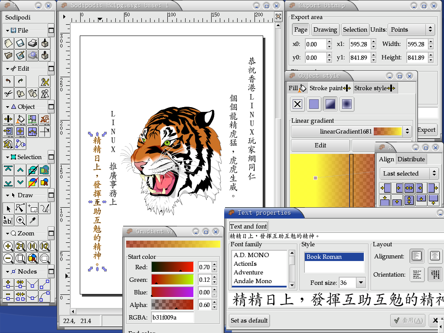Select the arrow Select tool in Draw
Image resolution: width=444 pixels, height=333 pixels.
pyautogui.click(x=8, y=209)
